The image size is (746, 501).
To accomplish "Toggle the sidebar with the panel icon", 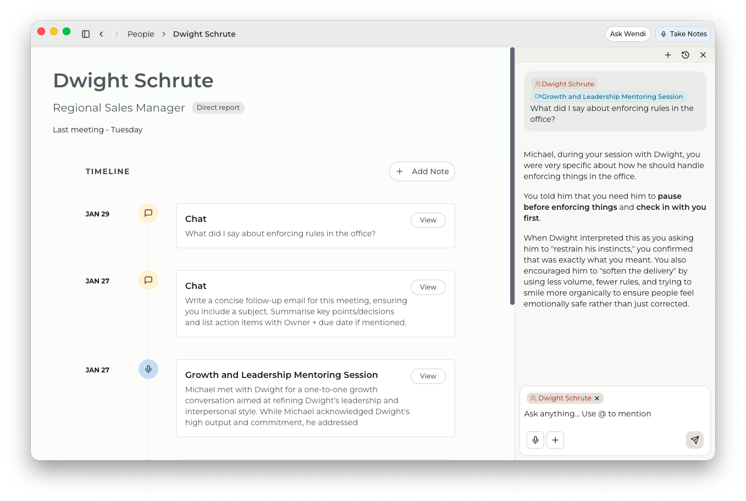I will tap(86, 34).
